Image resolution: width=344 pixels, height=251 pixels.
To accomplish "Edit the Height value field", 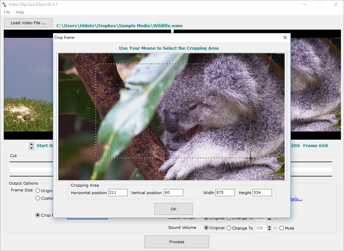I will click(262, 193).
